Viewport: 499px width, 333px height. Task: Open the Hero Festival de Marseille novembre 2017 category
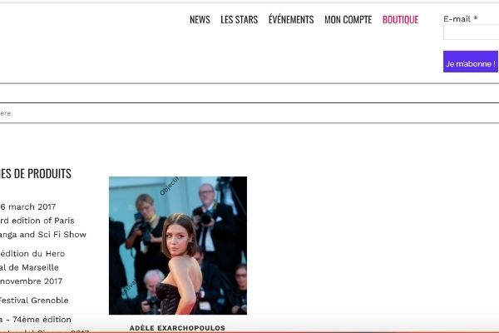(32, 267)
